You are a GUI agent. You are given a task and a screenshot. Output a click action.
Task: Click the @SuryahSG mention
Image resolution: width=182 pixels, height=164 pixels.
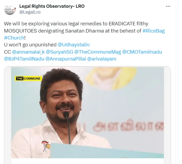(x=59, y=52)
